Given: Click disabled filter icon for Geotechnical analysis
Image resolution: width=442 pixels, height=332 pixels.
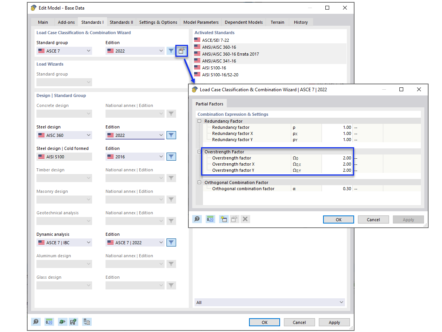Looking at the screenshot, I should [171, 221].
